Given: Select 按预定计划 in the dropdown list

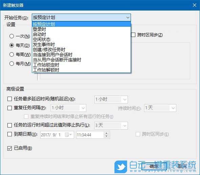Looking at the screenshot, I should (81, 24).
